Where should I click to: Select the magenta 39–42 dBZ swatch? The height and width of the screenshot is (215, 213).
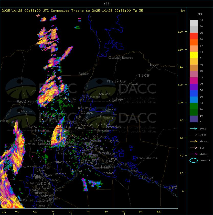(194, 81)
